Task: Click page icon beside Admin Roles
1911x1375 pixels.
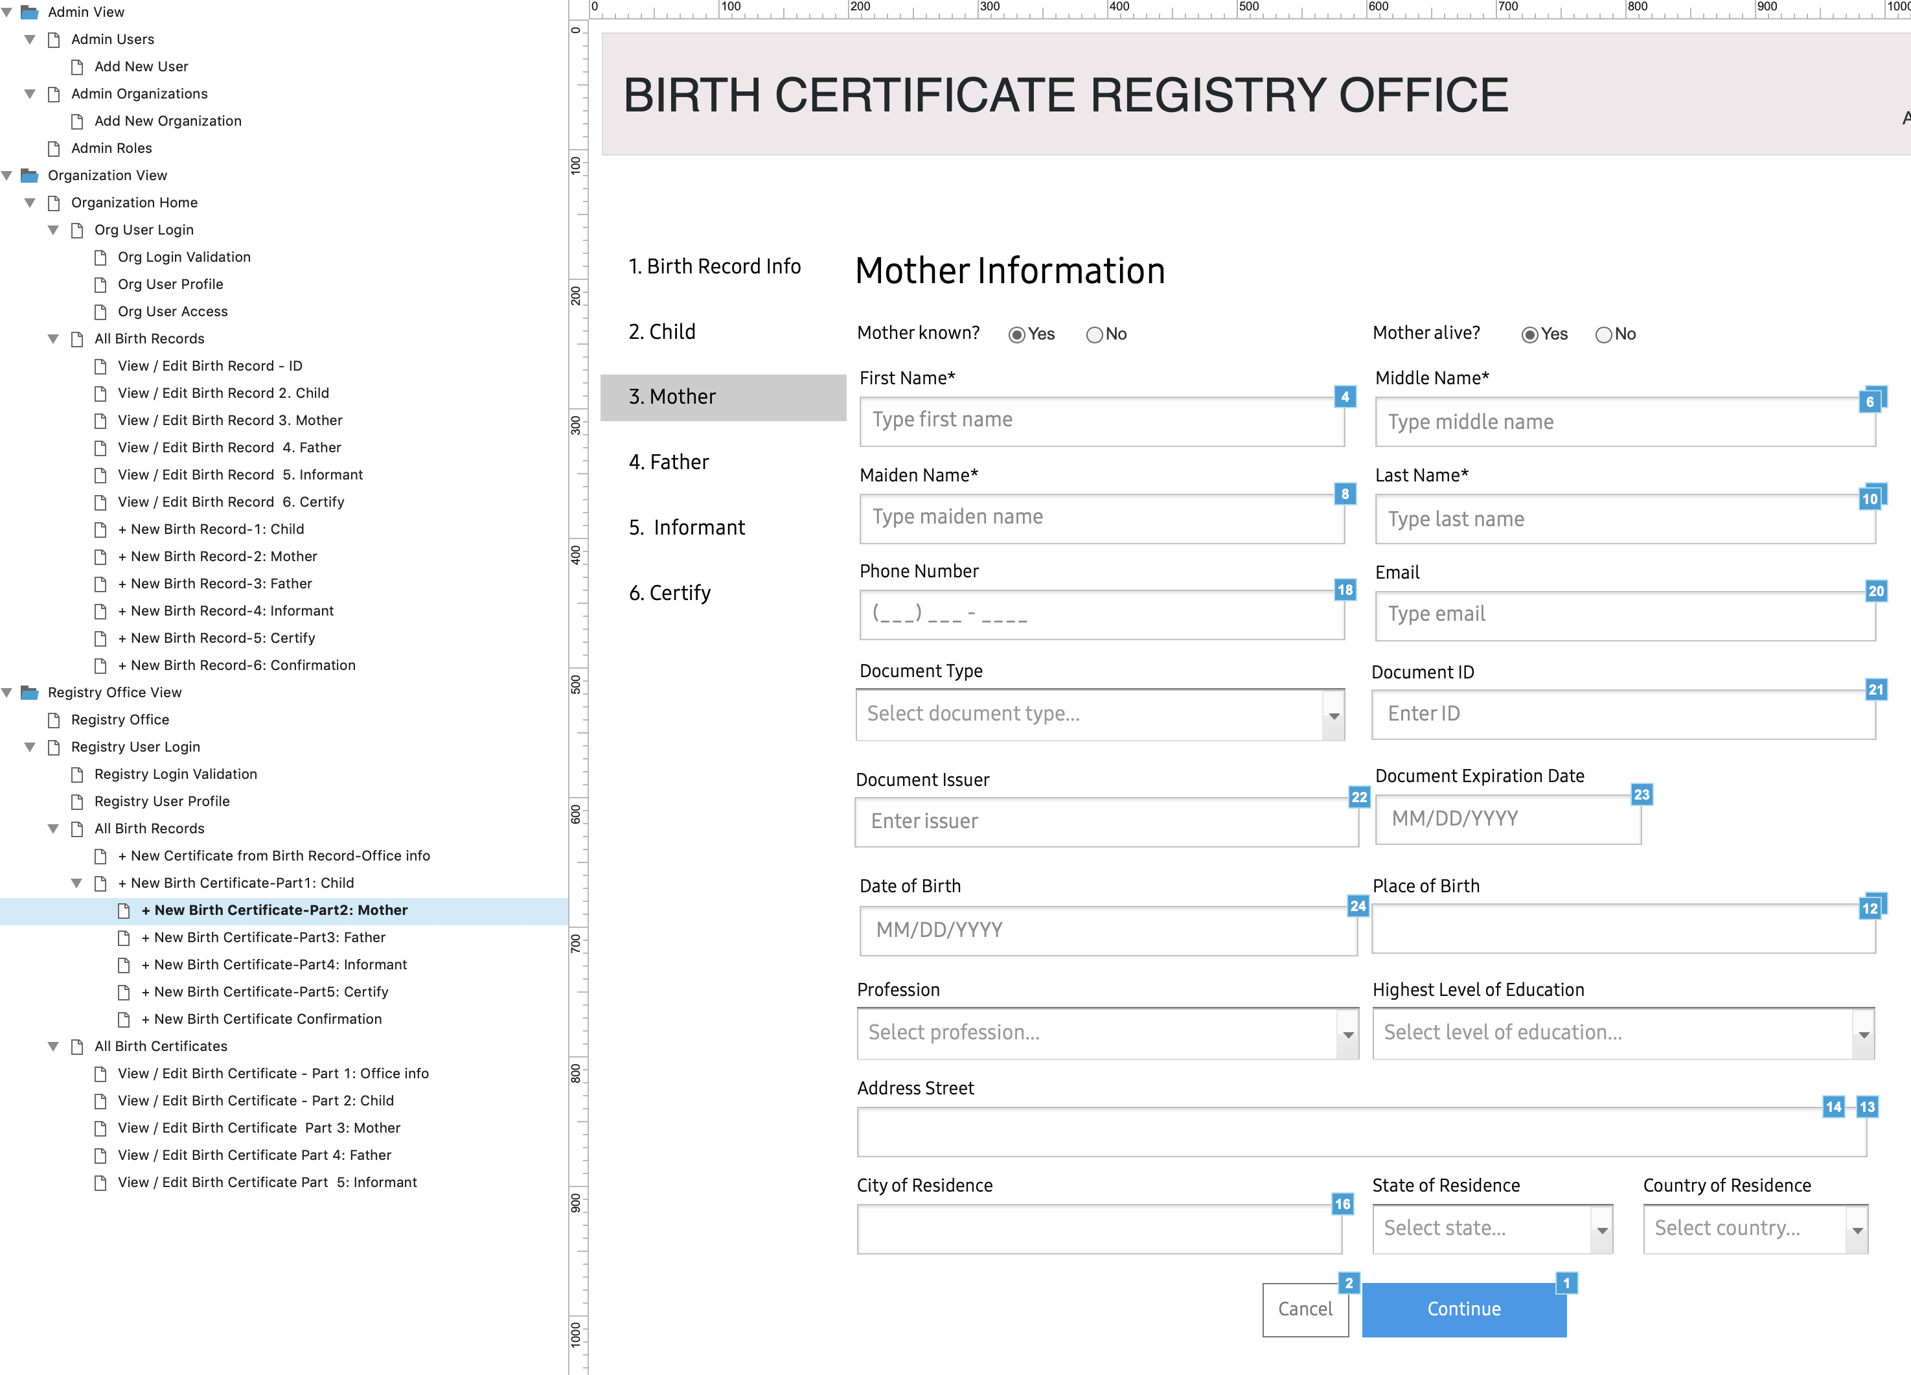Action: click(x=54, y=148)
